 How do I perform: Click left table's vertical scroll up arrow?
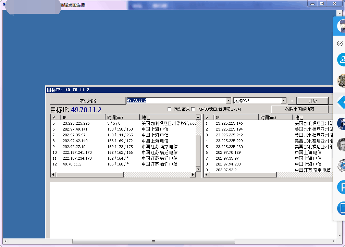pyautogui.click(x=198, y=117)
